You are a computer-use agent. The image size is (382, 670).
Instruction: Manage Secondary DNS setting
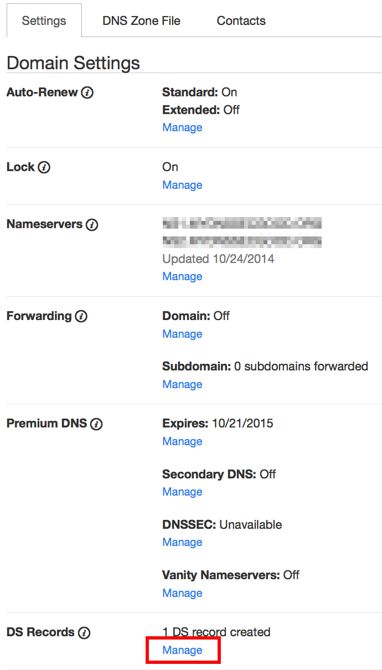point(182,492)
